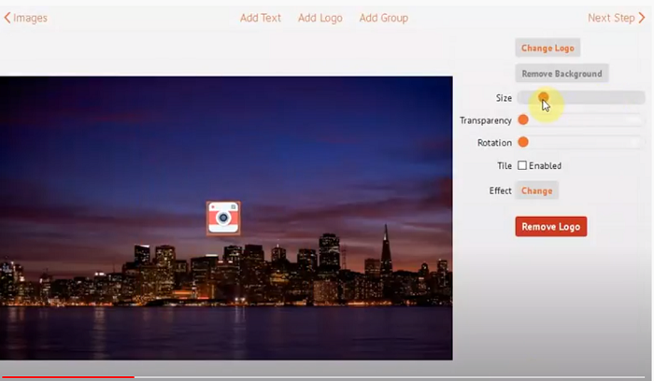This screenshot has height=381, width=654.
Task: Click the Size slider track
Action: (581, 97)
